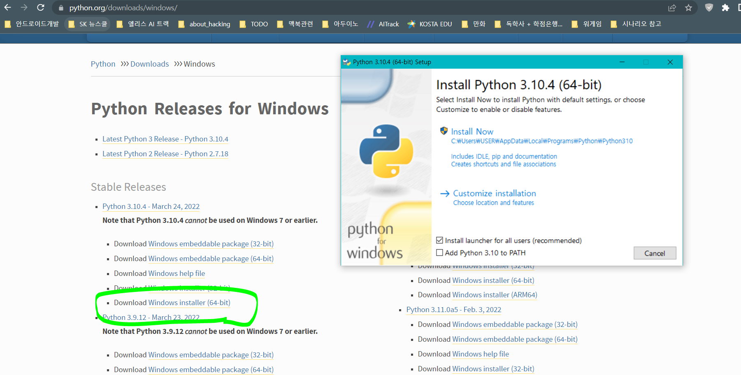The height and width of the screenshot is (375, 741).
Task: Go back using browser back arrow
Action: coord(7,7)
